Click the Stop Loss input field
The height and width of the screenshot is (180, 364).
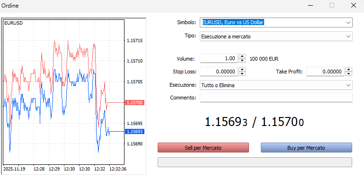[219, 72]
